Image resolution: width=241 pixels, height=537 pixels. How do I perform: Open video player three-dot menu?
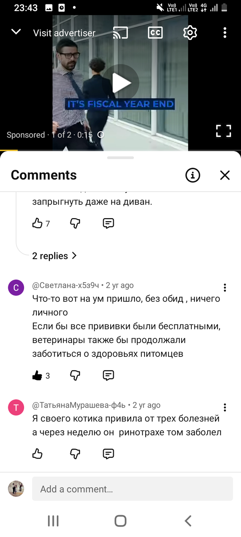(225, 33)
